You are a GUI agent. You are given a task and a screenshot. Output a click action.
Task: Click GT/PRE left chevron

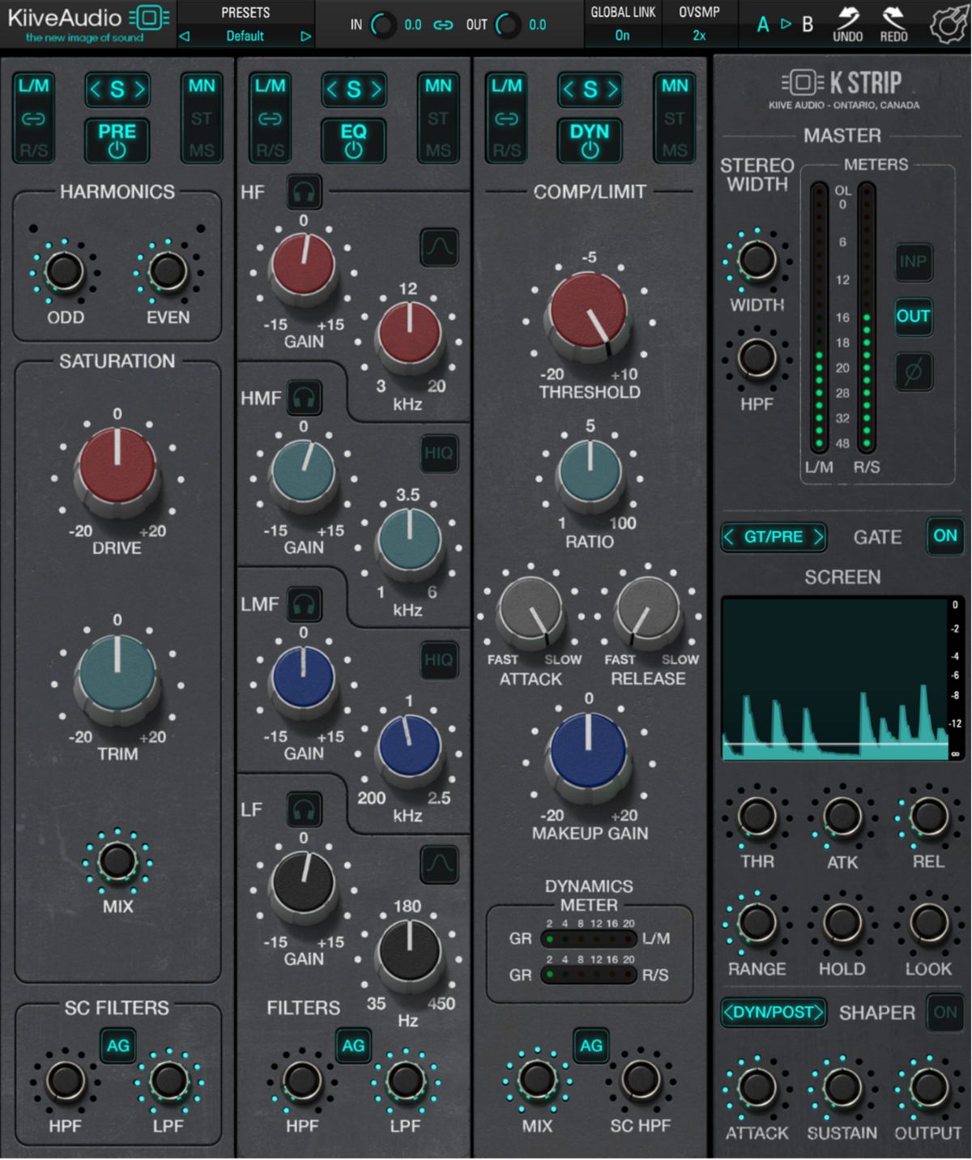(x=729, y=537)
